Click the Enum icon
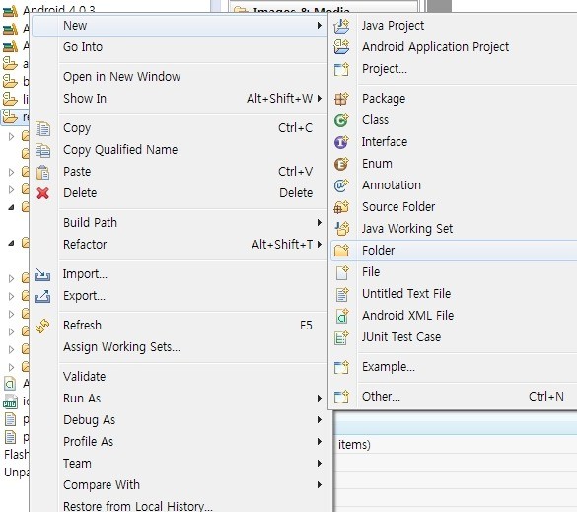Image resolution: width=577 pixels, height=512 pixels. tap(341, 164)
